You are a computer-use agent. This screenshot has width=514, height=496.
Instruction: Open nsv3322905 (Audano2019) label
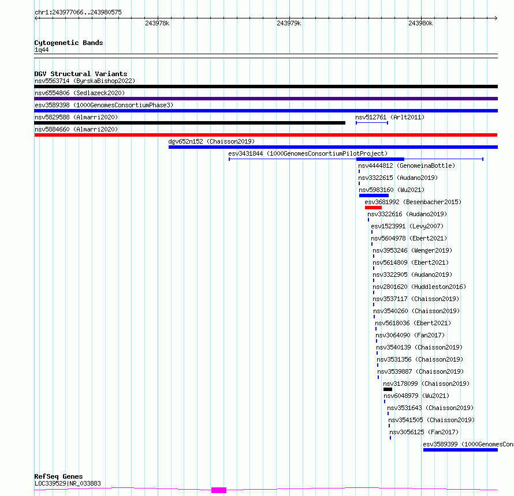412,275
